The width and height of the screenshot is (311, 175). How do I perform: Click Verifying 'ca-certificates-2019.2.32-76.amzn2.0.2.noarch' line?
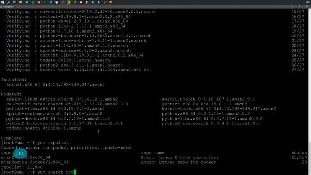[81, 12]
